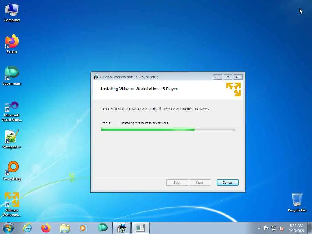Screen dimensions: 312x234
Task: Open Windows Media Player from the taskbar
Action: tap(83, 228)
